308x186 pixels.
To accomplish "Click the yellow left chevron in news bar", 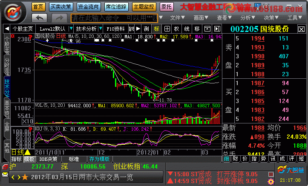I will coord(13,177).
